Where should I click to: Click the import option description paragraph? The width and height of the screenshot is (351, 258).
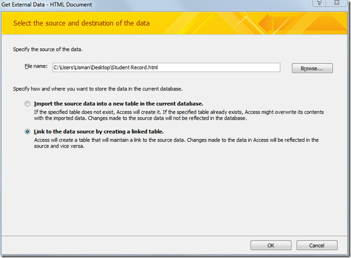click(x=179, y=115)
